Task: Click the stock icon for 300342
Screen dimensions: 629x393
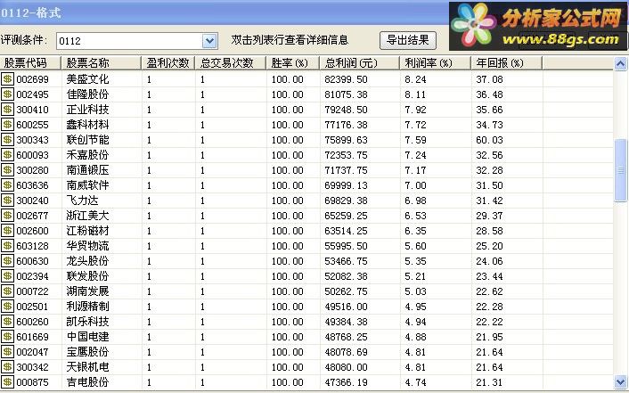Action: coord(7,367)
